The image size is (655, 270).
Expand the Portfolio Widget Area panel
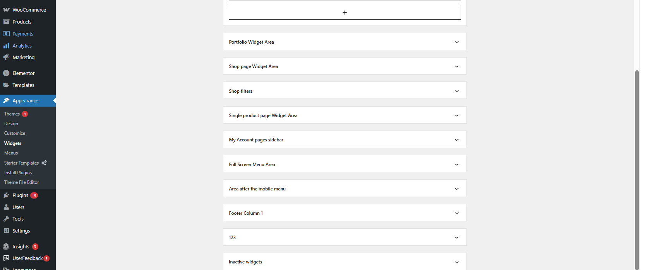pos(456,42)
